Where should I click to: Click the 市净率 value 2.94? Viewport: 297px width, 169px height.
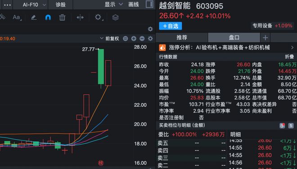pos(198,111)
